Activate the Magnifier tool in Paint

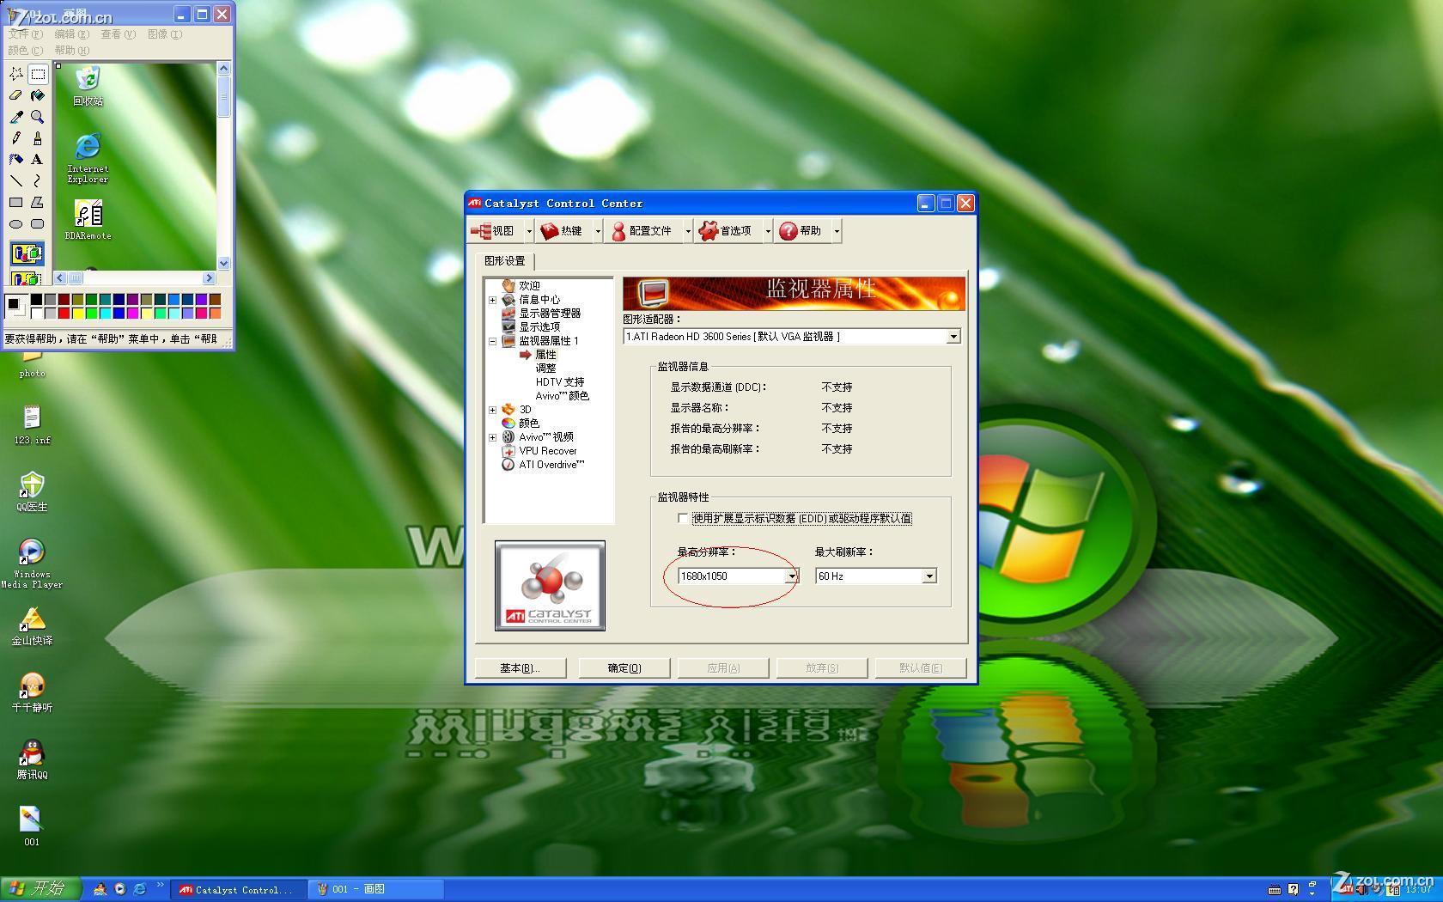click(38, 117)
